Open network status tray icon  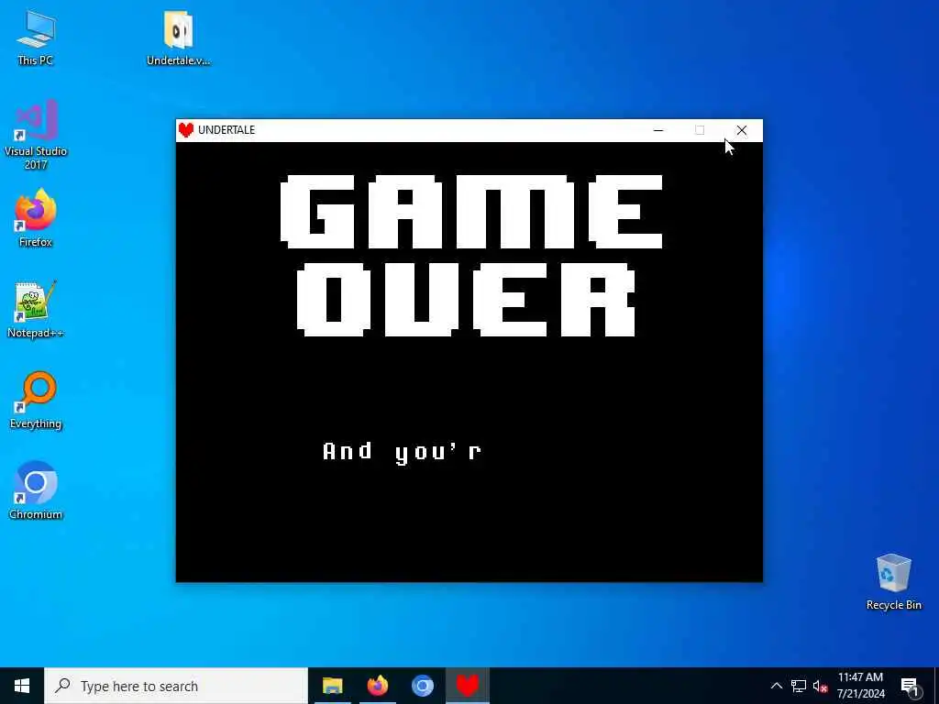799,686
